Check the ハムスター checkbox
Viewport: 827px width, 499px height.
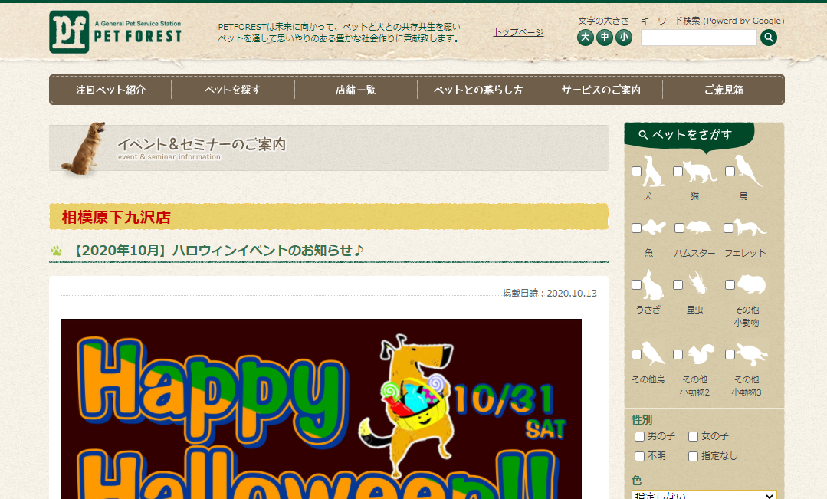click(x=679, y=228)
